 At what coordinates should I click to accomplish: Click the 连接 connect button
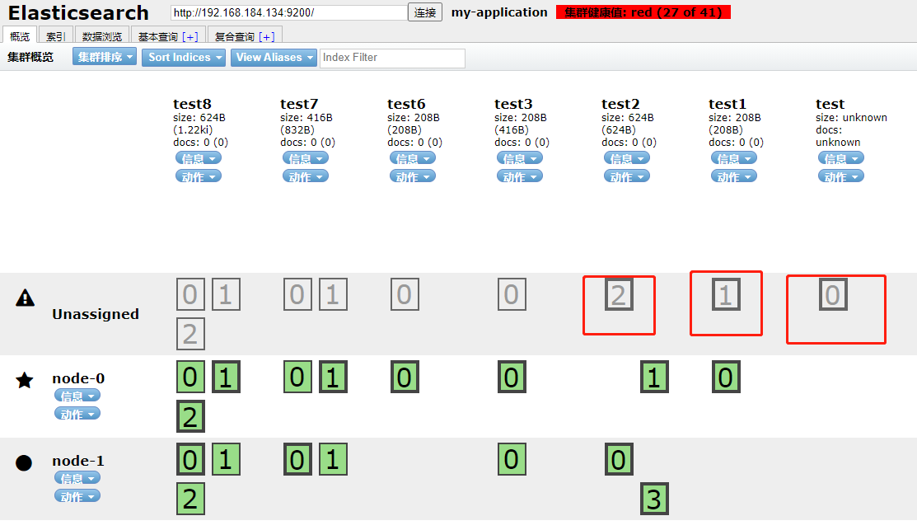[x=425, y=12]
